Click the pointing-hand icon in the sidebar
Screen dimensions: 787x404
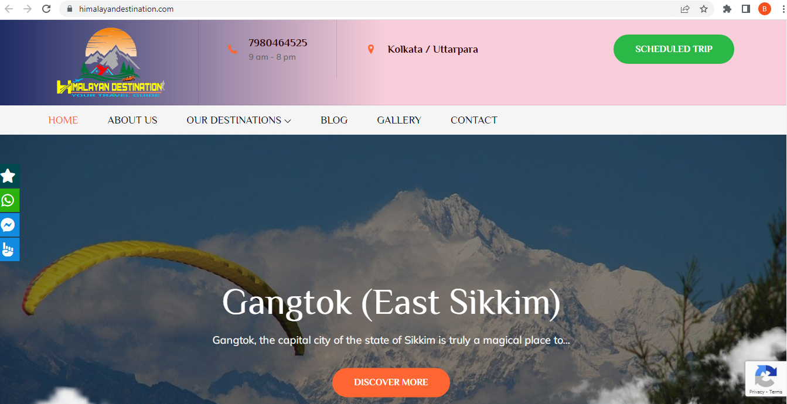pyautogui.click(x=8, y=249)
